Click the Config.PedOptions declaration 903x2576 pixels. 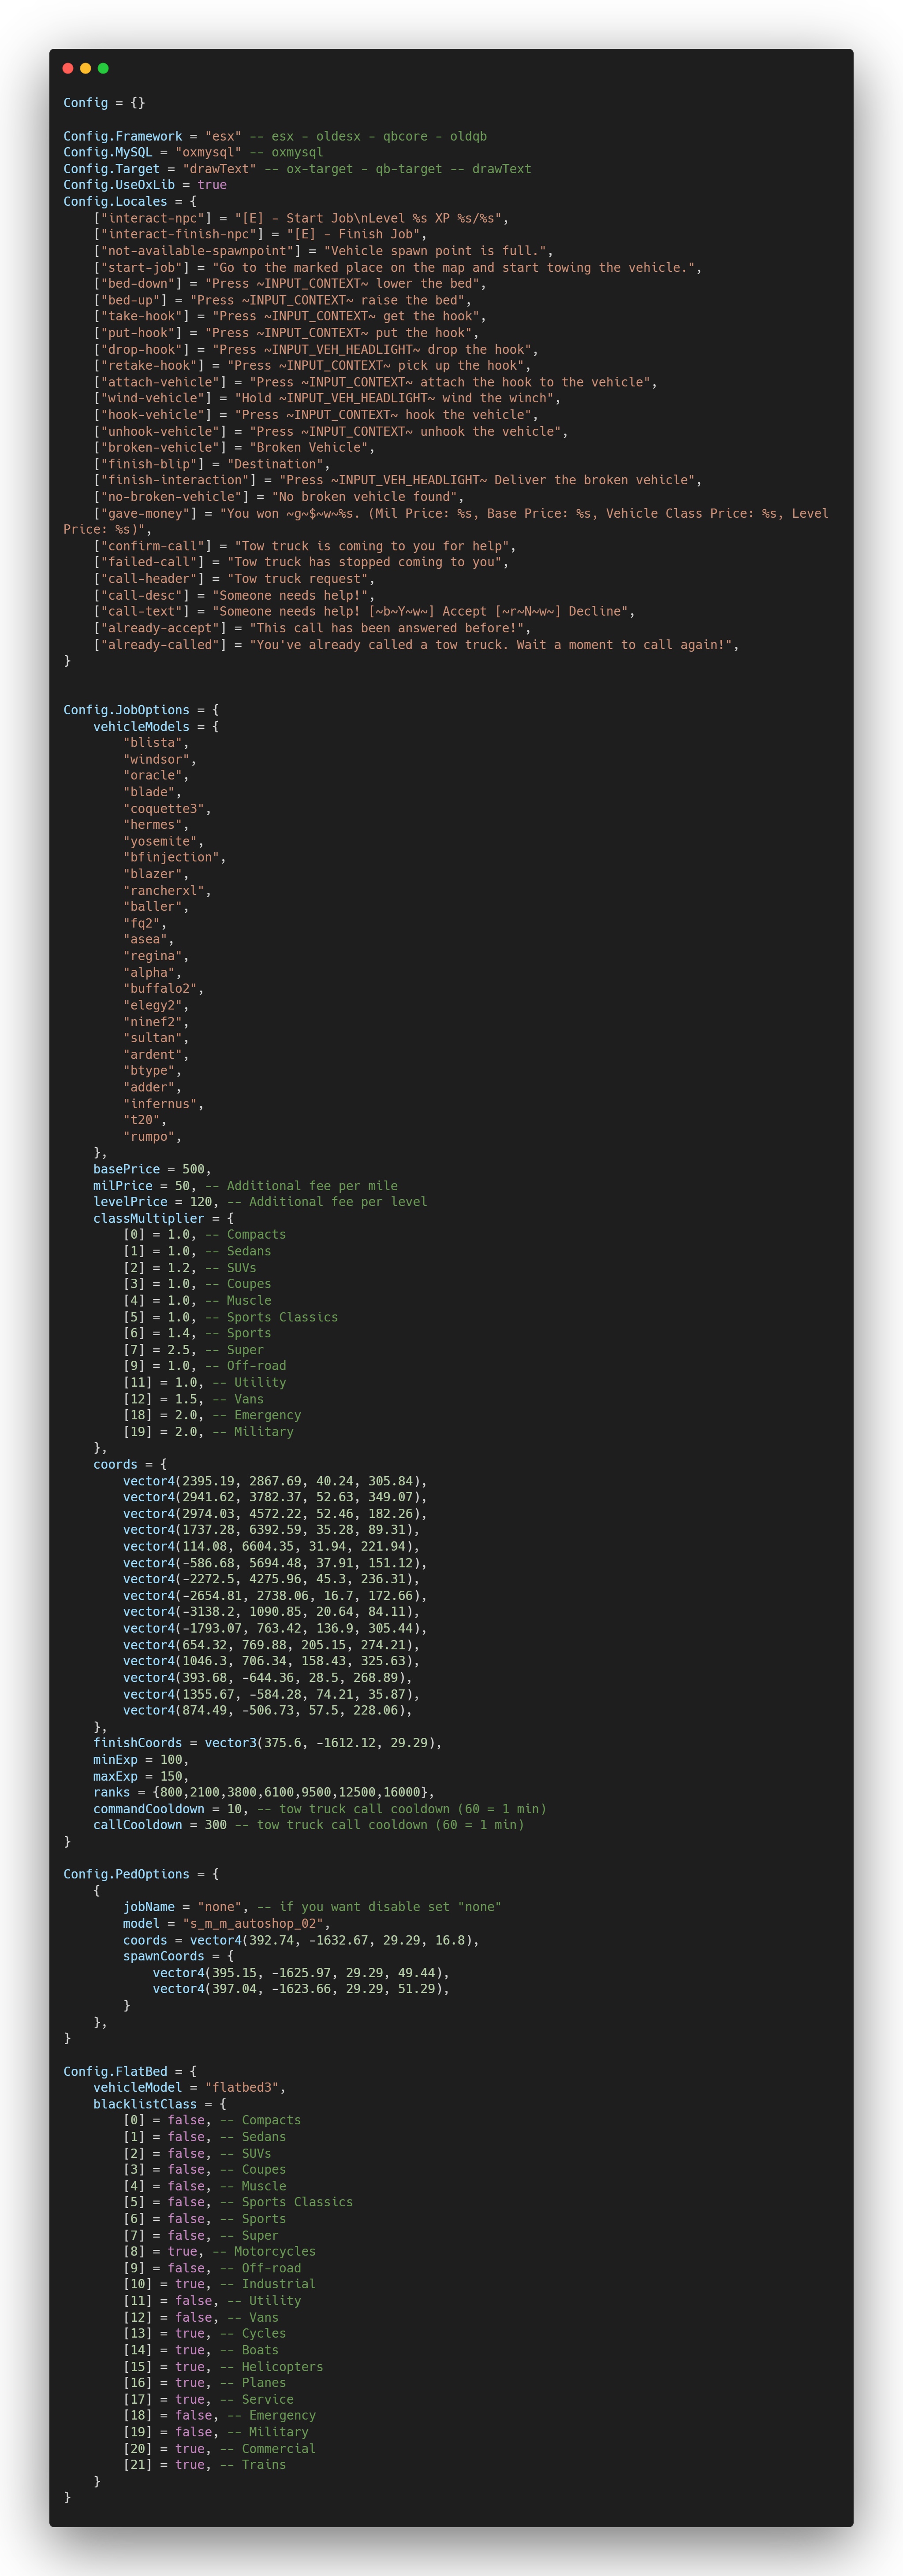click(141, 1874)
